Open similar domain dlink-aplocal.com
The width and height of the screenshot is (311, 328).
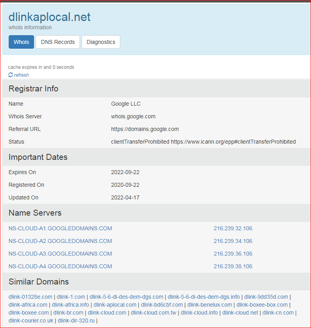pyautogui.click(x=115, y=305)
